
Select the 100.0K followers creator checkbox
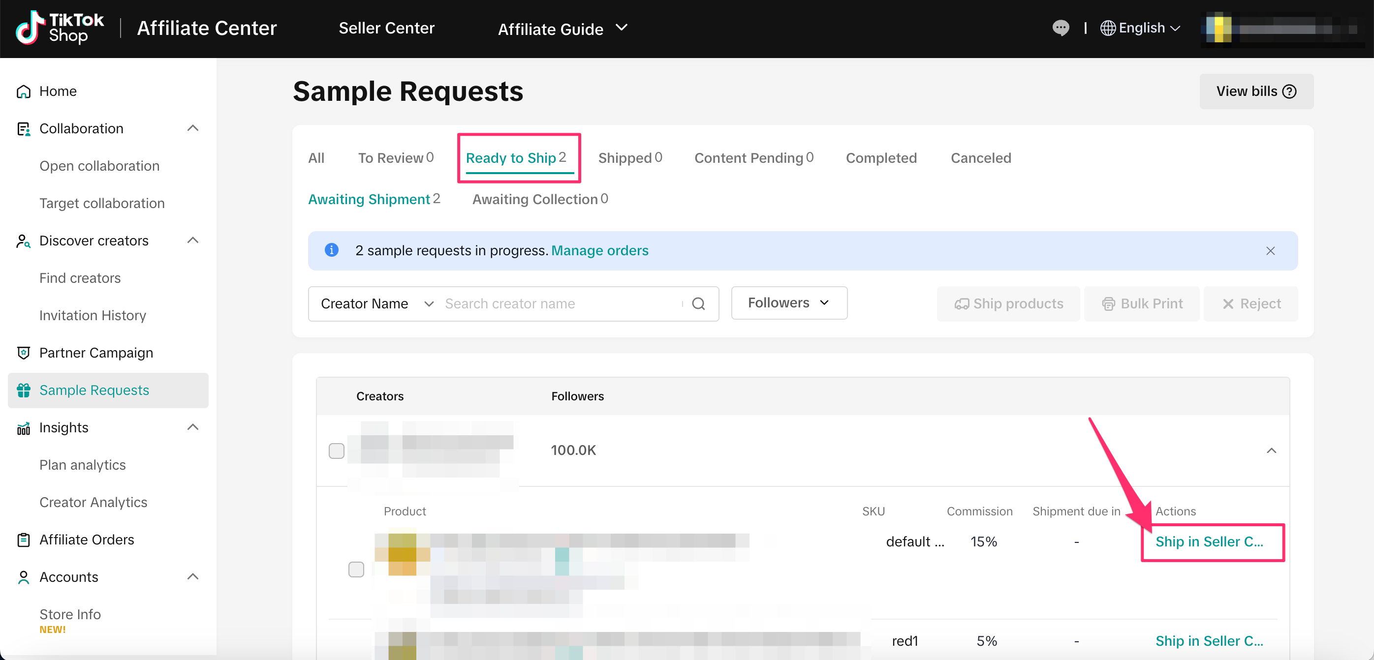336,450
